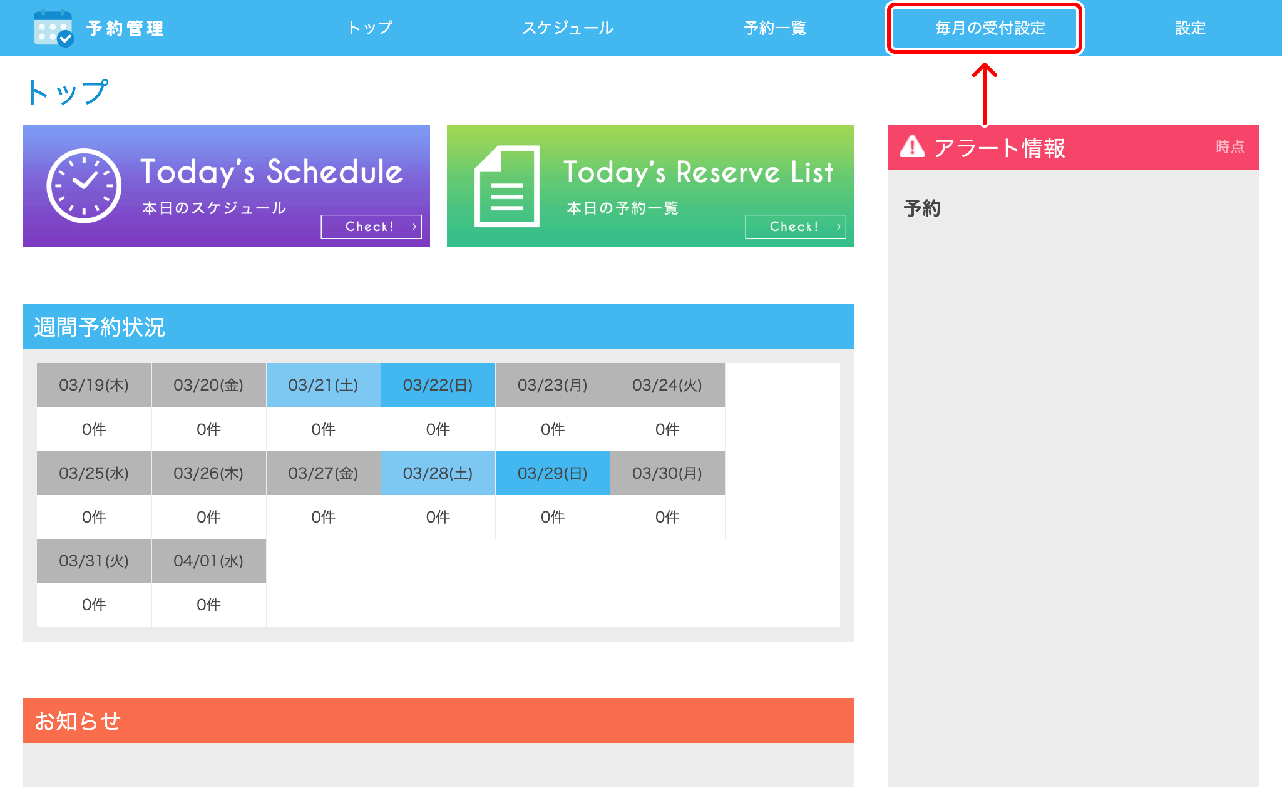The width and height of the screenshot is (1282, 808).
Task: Select the 03/21(土) date cell
Action: [323, 386]
